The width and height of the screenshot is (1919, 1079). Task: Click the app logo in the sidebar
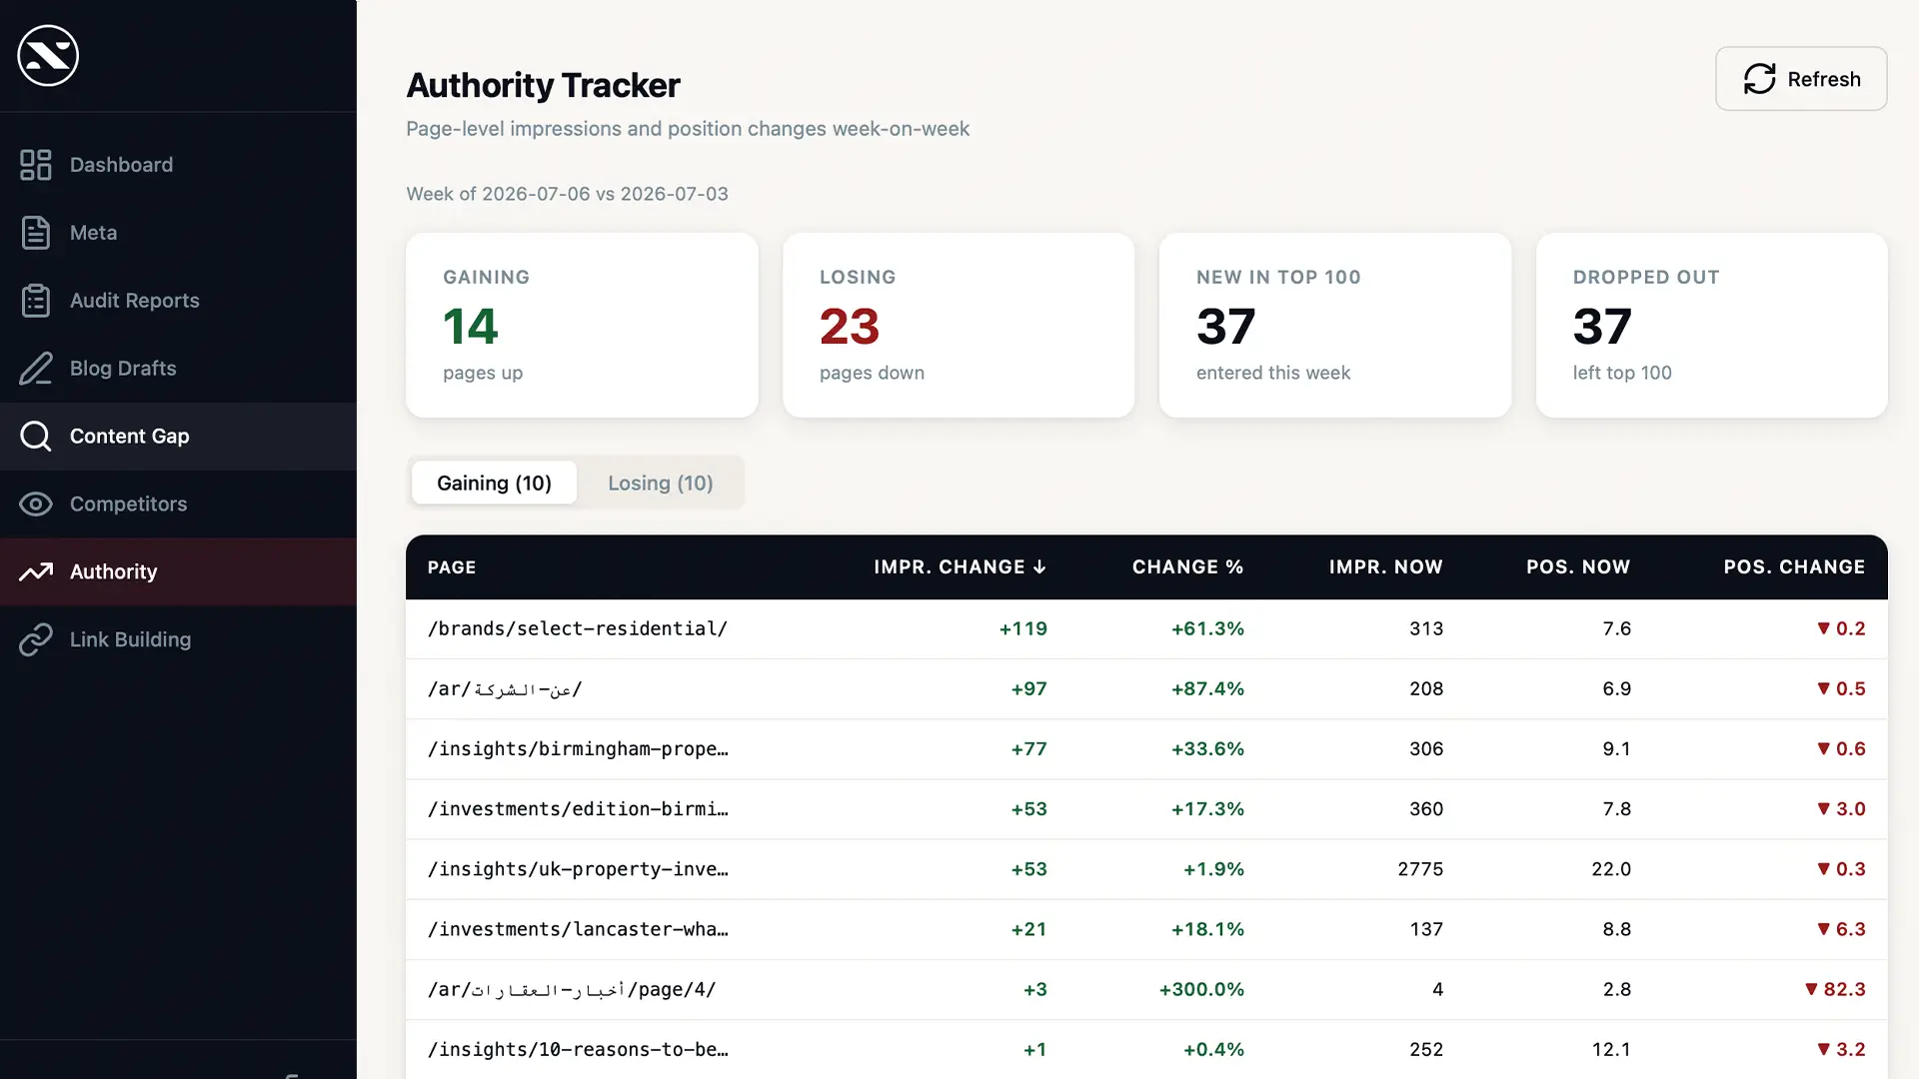coord(48,56)
